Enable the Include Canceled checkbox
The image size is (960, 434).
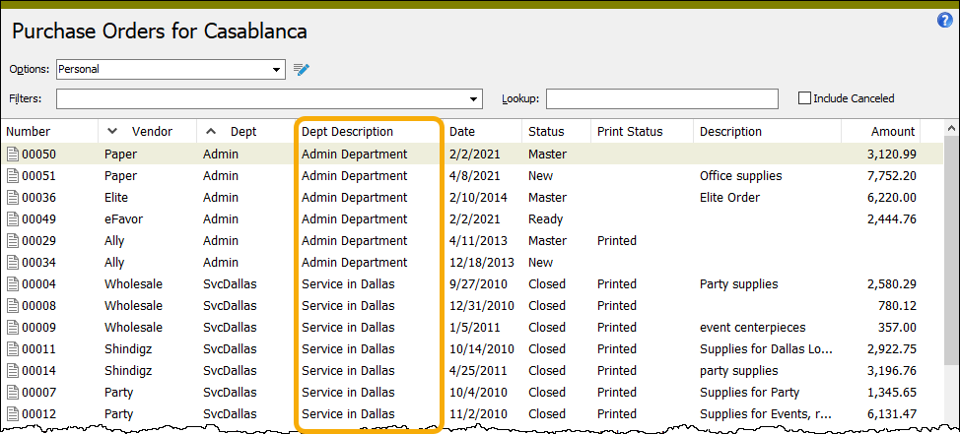(804, 97)
